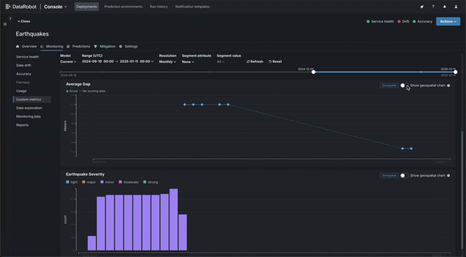Open Average Gap chart settings gear

[x=448, y=86]
